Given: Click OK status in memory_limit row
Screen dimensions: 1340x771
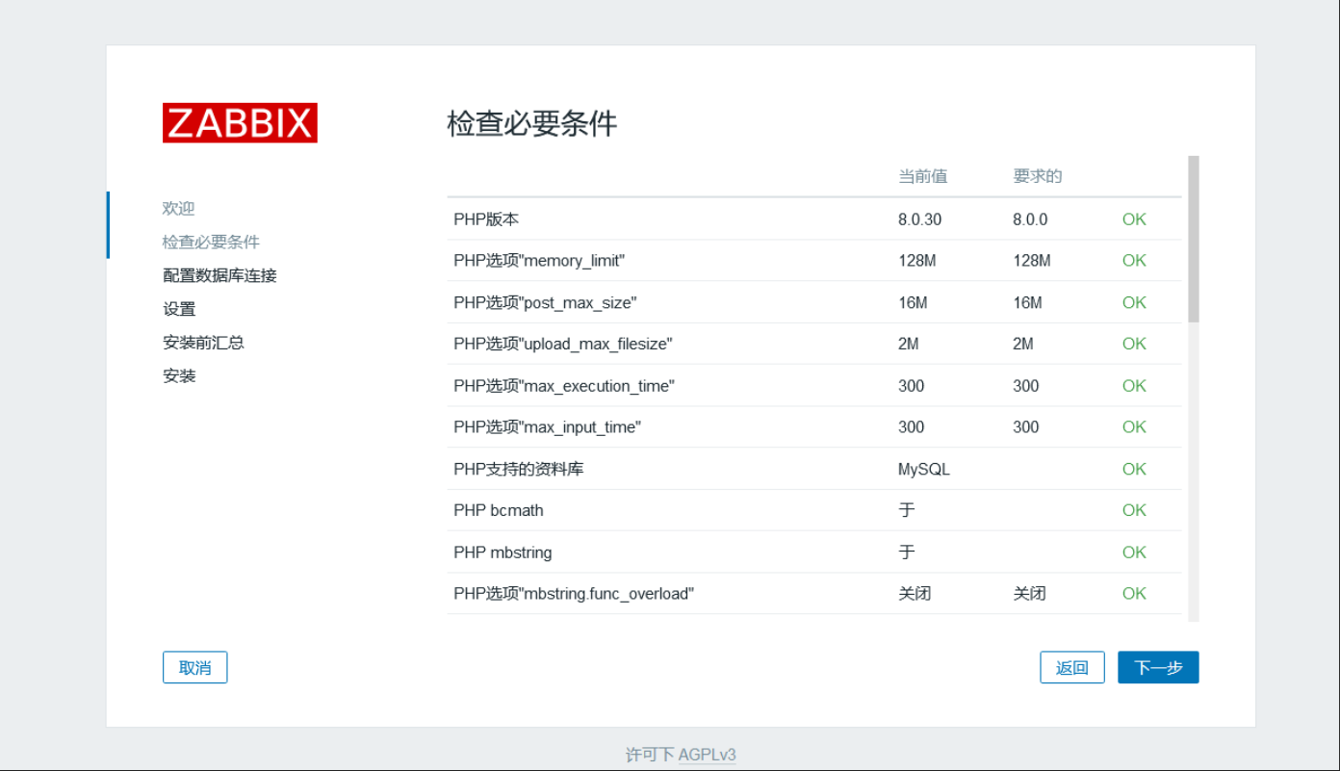Looking at the screenshot, I should tap(1134, 261).
